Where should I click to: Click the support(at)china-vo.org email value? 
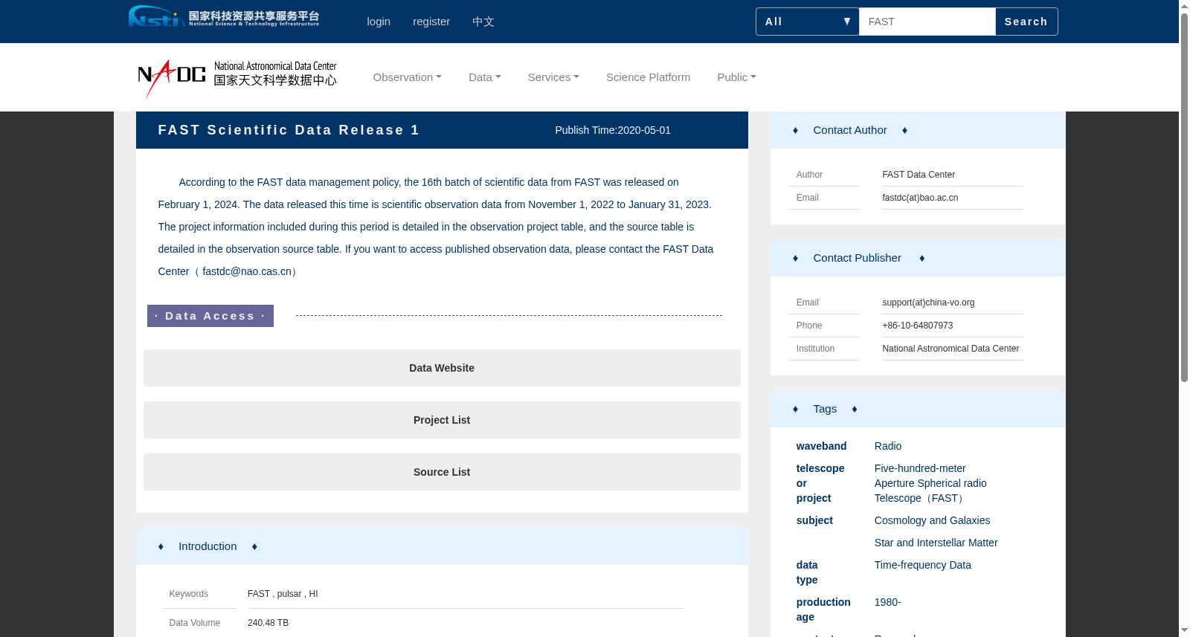pos(928,303)
